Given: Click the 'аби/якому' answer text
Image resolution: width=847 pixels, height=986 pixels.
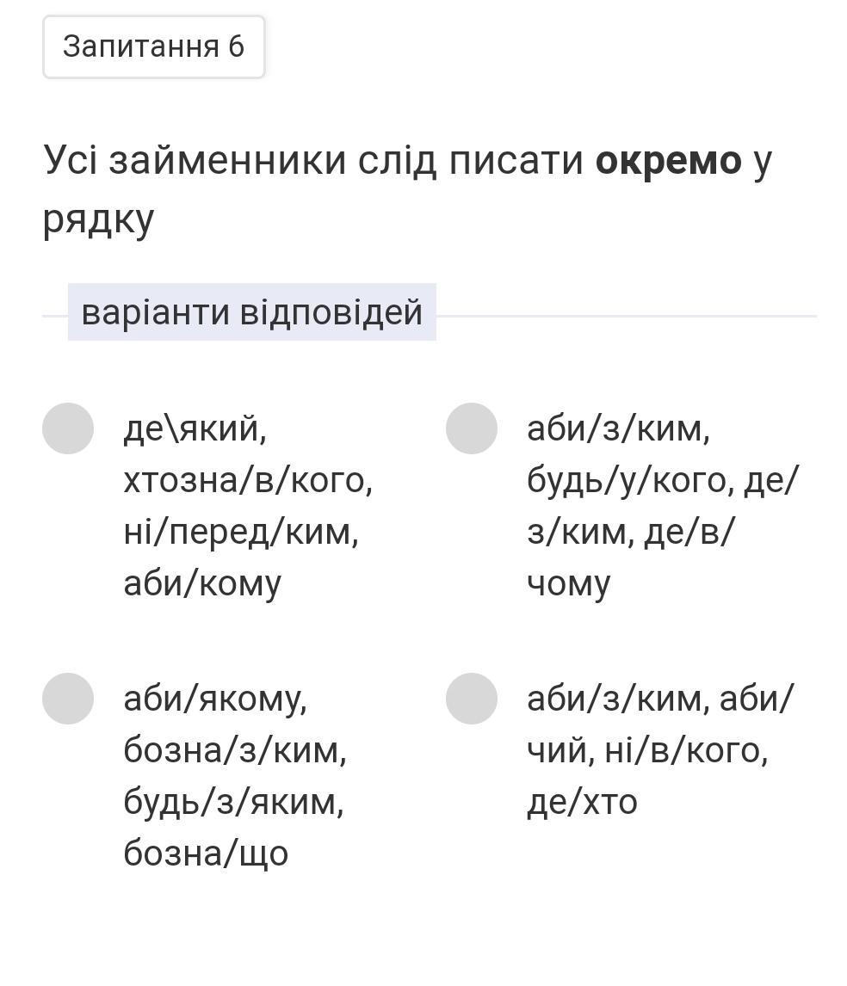Looking at the screenshot, I should click(x=215, y=698).
